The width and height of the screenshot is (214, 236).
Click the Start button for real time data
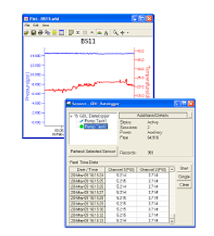(184, 169)
